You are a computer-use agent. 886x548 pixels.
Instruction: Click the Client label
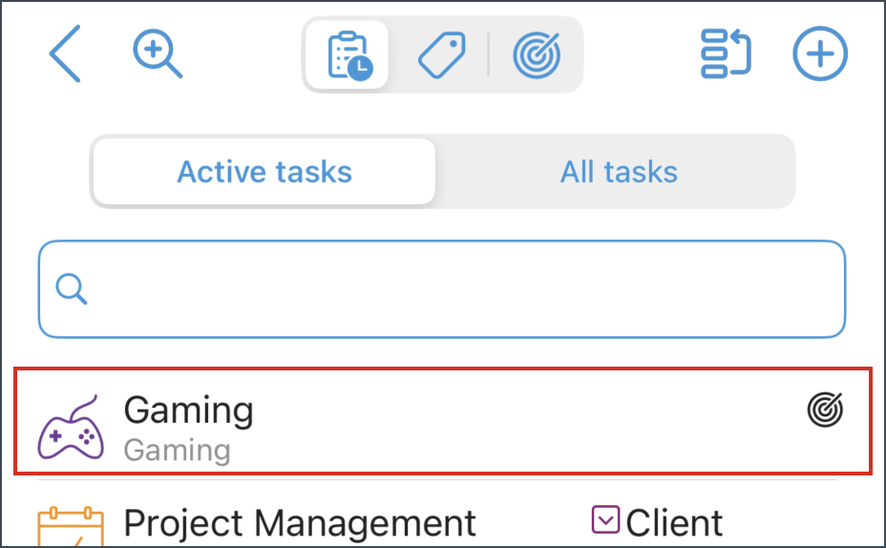pos(674,522)
